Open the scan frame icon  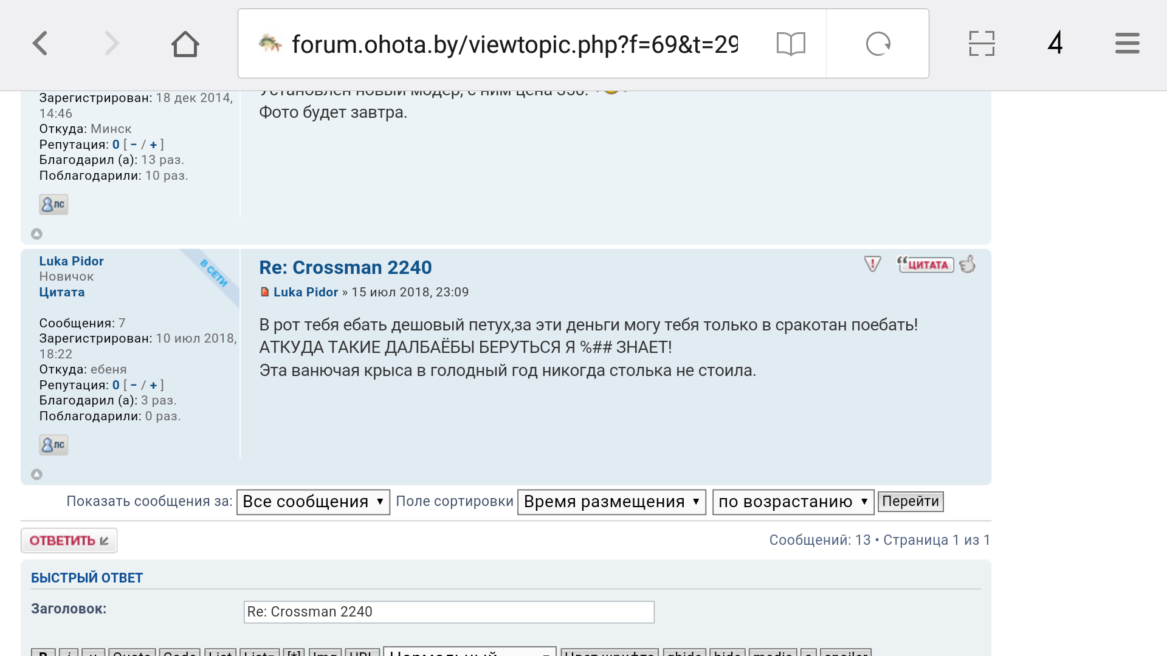981,44
